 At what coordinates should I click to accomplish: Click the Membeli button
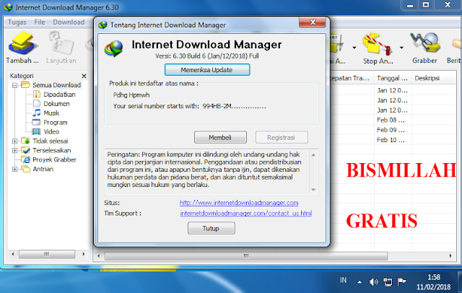[x=220, y=137]
